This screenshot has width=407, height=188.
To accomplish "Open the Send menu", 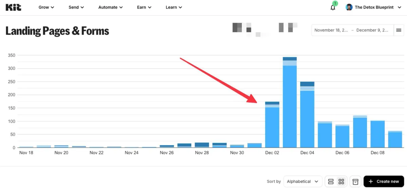I will [x=76, y=7].
